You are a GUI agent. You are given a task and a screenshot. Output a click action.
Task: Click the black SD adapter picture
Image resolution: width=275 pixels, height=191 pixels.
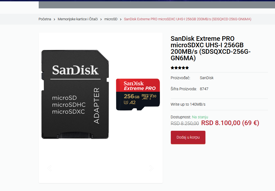point(75,94)
